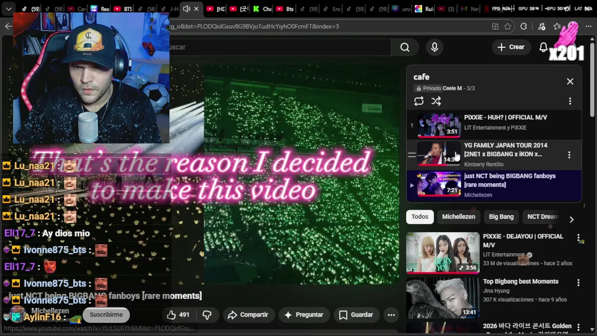Click the Preguntar button
Screen dimensions: 597x336
tap(304, 315)
